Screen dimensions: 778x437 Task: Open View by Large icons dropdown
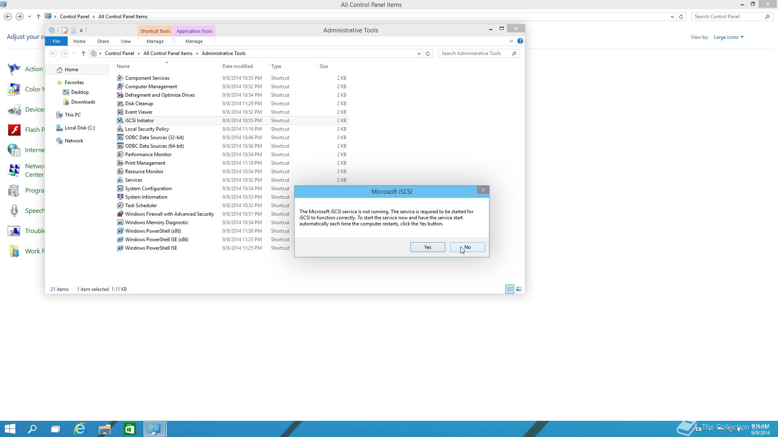729,37
